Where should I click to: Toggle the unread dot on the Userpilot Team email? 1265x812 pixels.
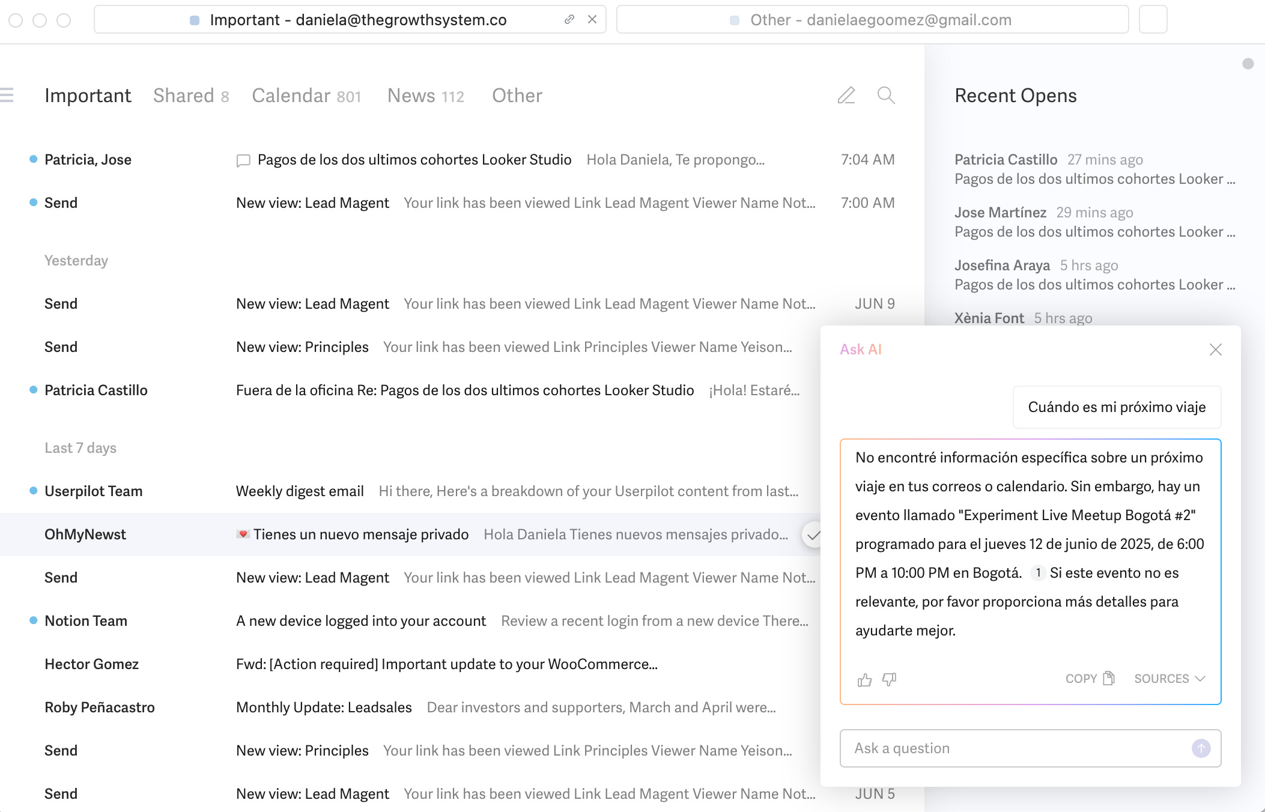[34, 491]
